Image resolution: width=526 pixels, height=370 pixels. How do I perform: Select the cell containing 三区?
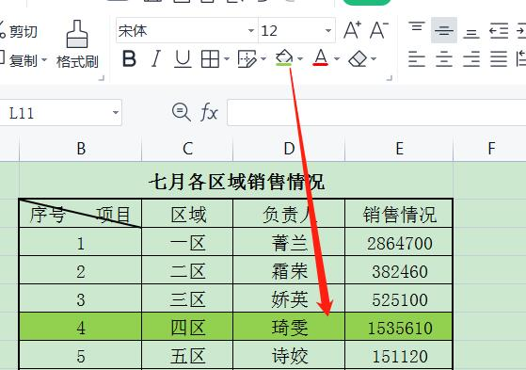[187, 298]
